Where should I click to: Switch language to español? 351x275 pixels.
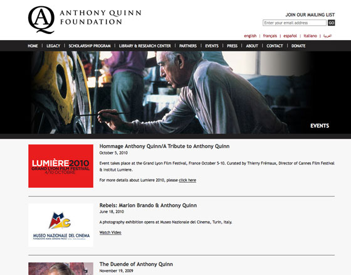point(290,36)
